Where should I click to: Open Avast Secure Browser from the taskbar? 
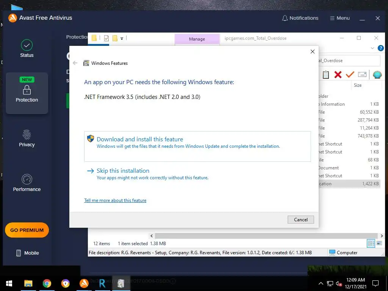[x=65, y=283]
